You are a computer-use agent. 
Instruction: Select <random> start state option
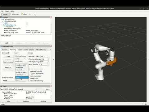coord(22,68)
